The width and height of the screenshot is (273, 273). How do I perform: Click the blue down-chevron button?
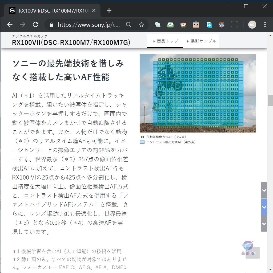coord(264,207)
